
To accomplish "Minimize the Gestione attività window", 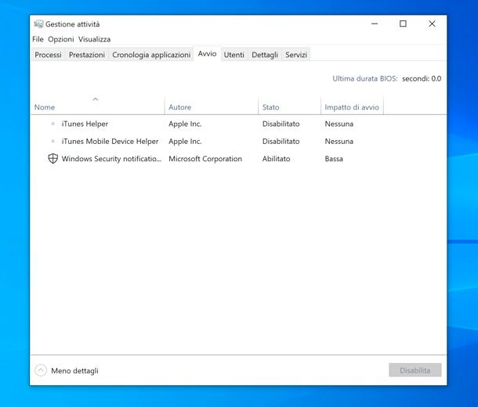I will (375, 23).
